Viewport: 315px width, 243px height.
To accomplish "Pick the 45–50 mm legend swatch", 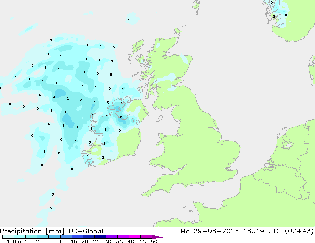I will pyautogui.click(x=146, y=237).
